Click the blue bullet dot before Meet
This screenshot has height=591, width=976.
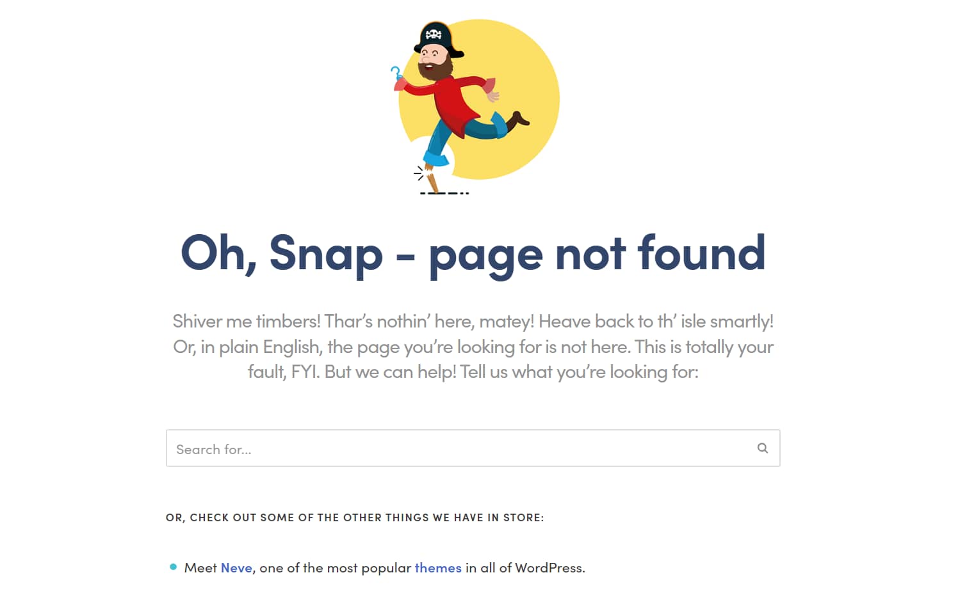coord(173,567)
